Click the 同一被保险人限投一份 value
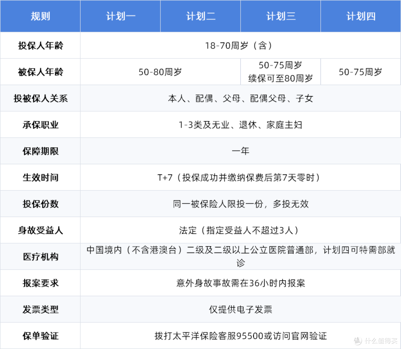 (240, 204)
